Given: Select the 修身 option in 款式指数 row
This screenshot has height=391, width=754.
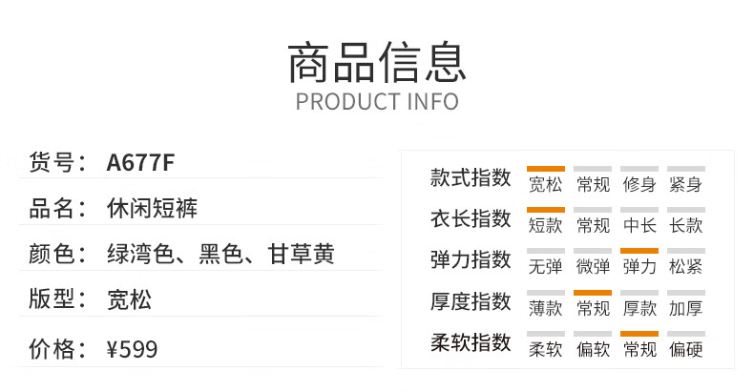Looking at the screenshot, I should coord(639,184).
